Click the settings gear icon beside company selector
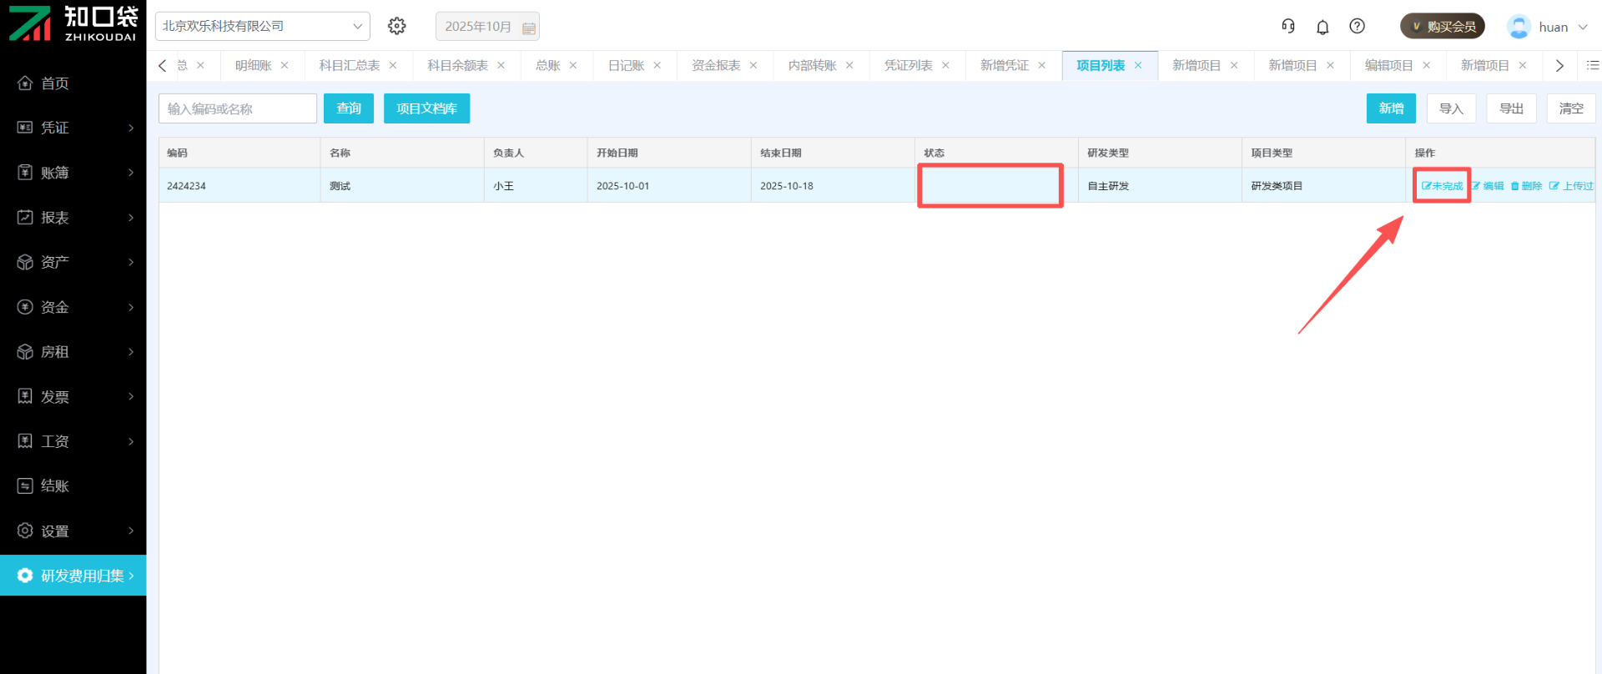 pyautogui.click(x=397, y=26)
